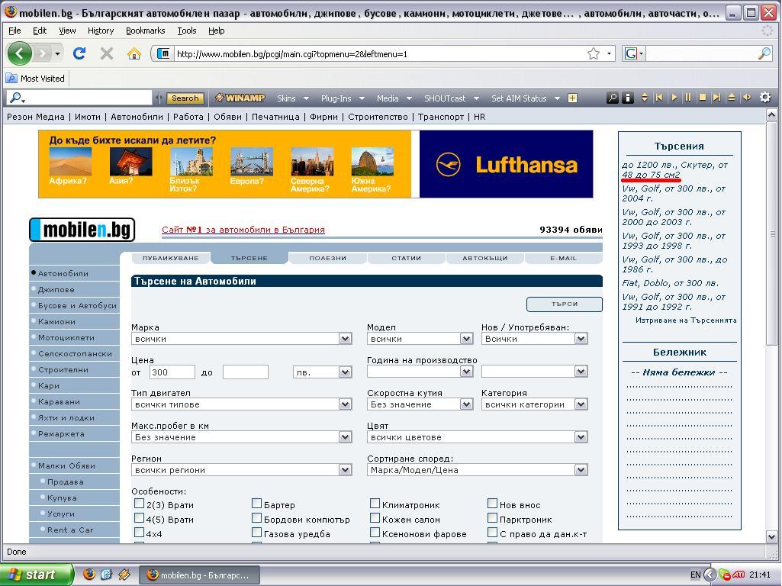The image size is (782, 586).
Task: Click the black magnifier button on Winamp toolbar
Action: [613, 98]
